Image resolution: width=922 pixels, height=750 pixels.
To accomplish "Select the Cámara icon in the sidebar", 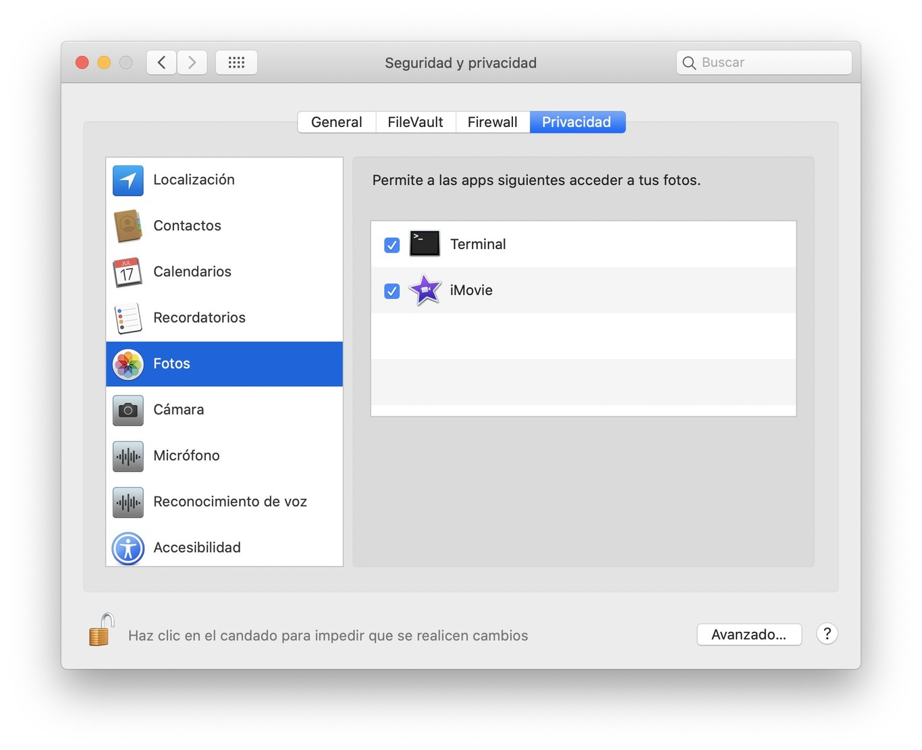I will point(128,410).
